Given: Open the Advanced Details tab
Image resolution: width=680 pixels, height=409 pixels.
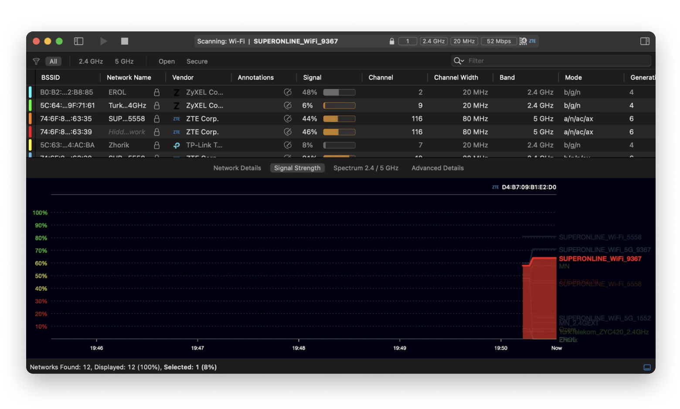Looking at the screenshot, I should click(438, 168).
